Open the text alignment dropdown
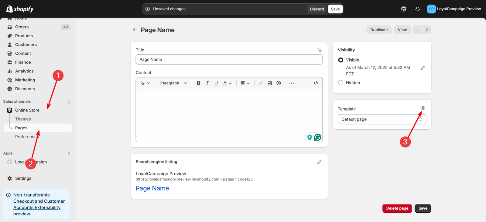Viewport: 486px width, 222px height. point(245,83)
